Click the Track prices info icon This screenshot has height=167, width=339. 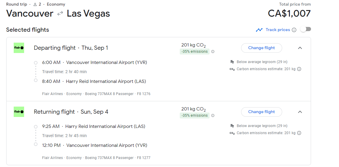tap(294, 30)
